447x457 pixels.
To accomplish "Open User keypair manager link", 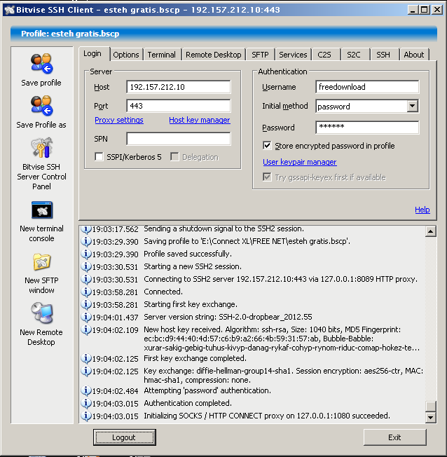I will tap(300, 162).
